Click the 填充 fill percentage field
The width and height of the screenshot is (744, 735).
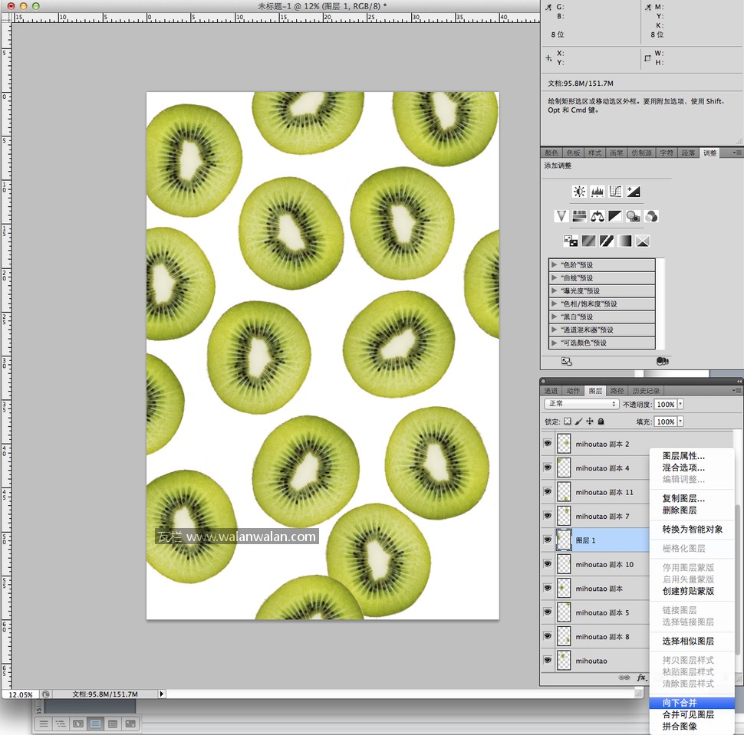666,422
